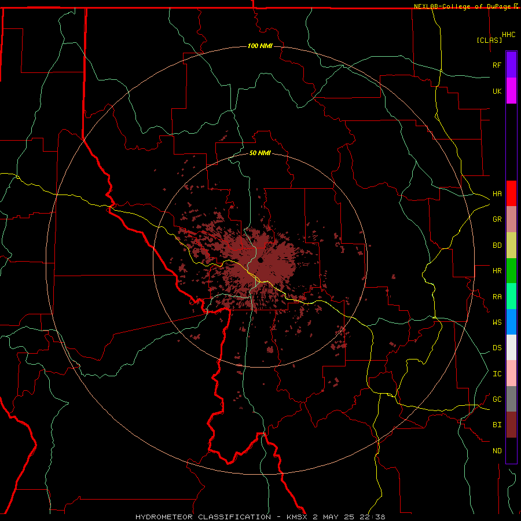521x521 pixels.
Task: Click the WS blue legend swatch
Action: (511, 322)
